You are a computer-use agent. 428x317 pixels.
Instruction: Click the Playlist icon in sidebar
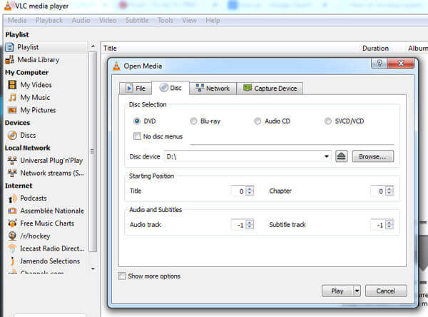(x=9, y=47)
